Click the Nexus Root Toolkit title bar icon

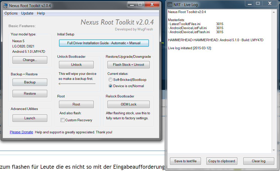pyautogui.click(x=5, y=5)
